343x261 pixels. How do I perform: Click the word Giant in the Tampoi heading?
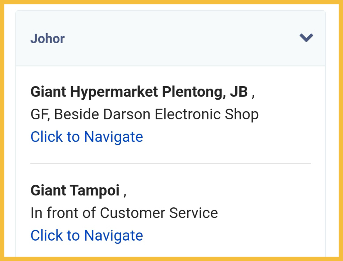click(x=48, y=191)
